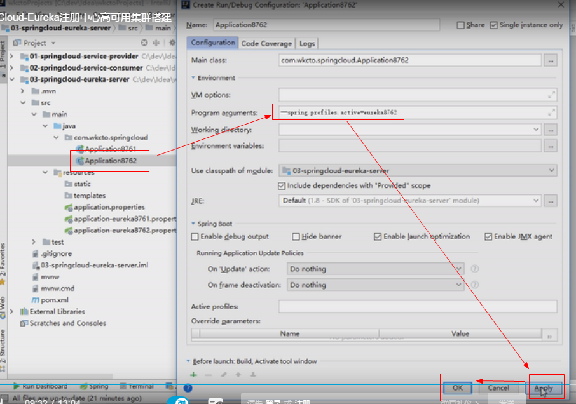Image resolution: width=576 pixels, height=404 pixels.
Task: Click the Project panel collapse all icon
Action: (156, 43)
